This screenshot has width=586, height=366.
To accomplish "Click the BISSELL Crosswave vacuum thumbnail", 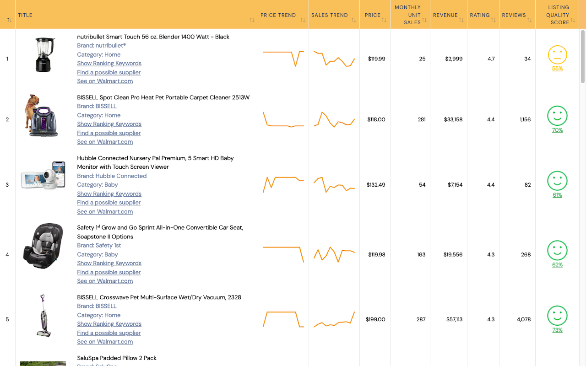I will pyautogui.click(x=43, y=316).
